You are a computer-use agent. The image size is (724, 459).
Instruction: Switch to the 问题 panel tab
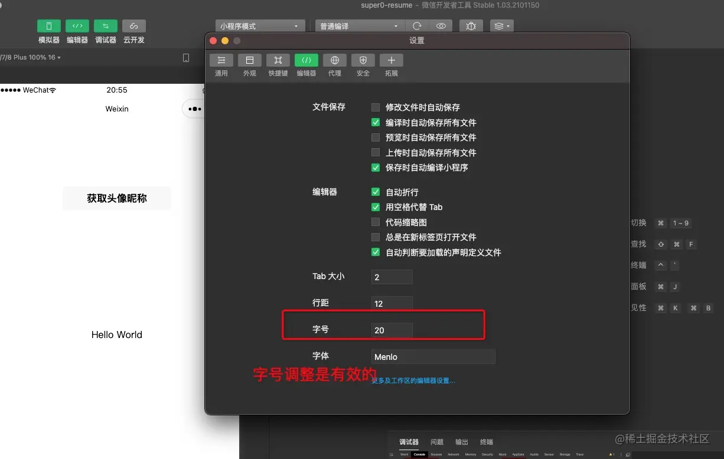tap(437, 442)
